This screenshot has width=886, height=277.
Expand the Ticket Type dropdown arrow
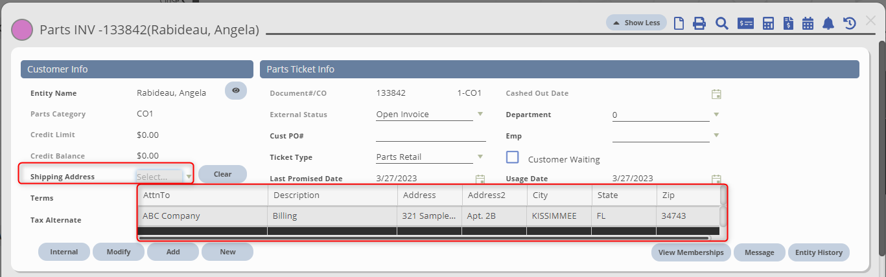pos(480,156)
